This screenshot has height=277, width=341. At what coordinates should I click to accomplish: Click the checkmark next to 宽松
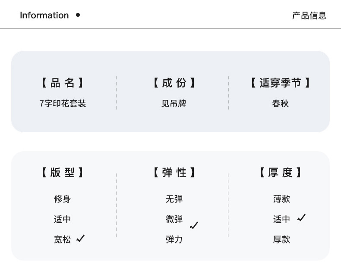point(81,238)
